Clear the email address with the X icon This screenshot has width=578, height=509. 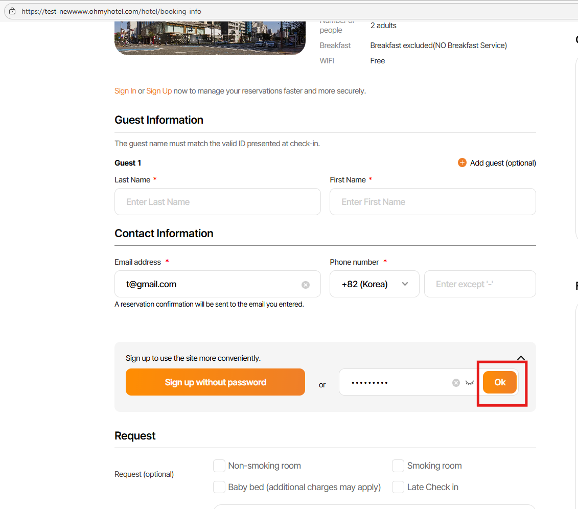pos(306,285)
